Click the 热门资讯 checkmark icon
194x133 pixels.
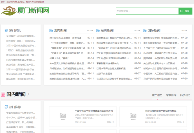click(x=6, y=30)
